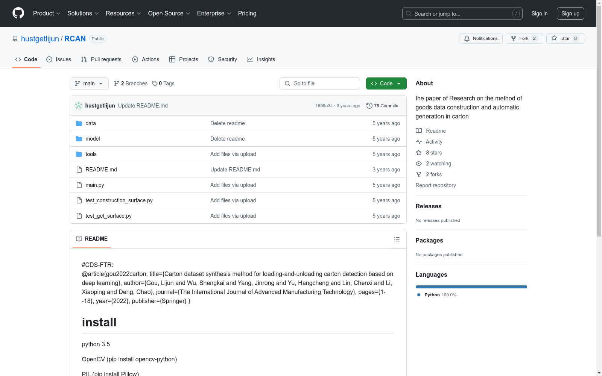
Task: Click the star icon beside 8 stars
Action: coord(419,153)
